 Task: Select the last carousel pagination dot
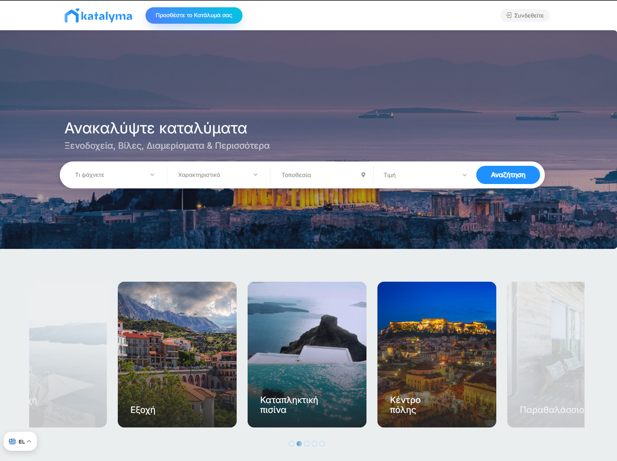[322, 444]
